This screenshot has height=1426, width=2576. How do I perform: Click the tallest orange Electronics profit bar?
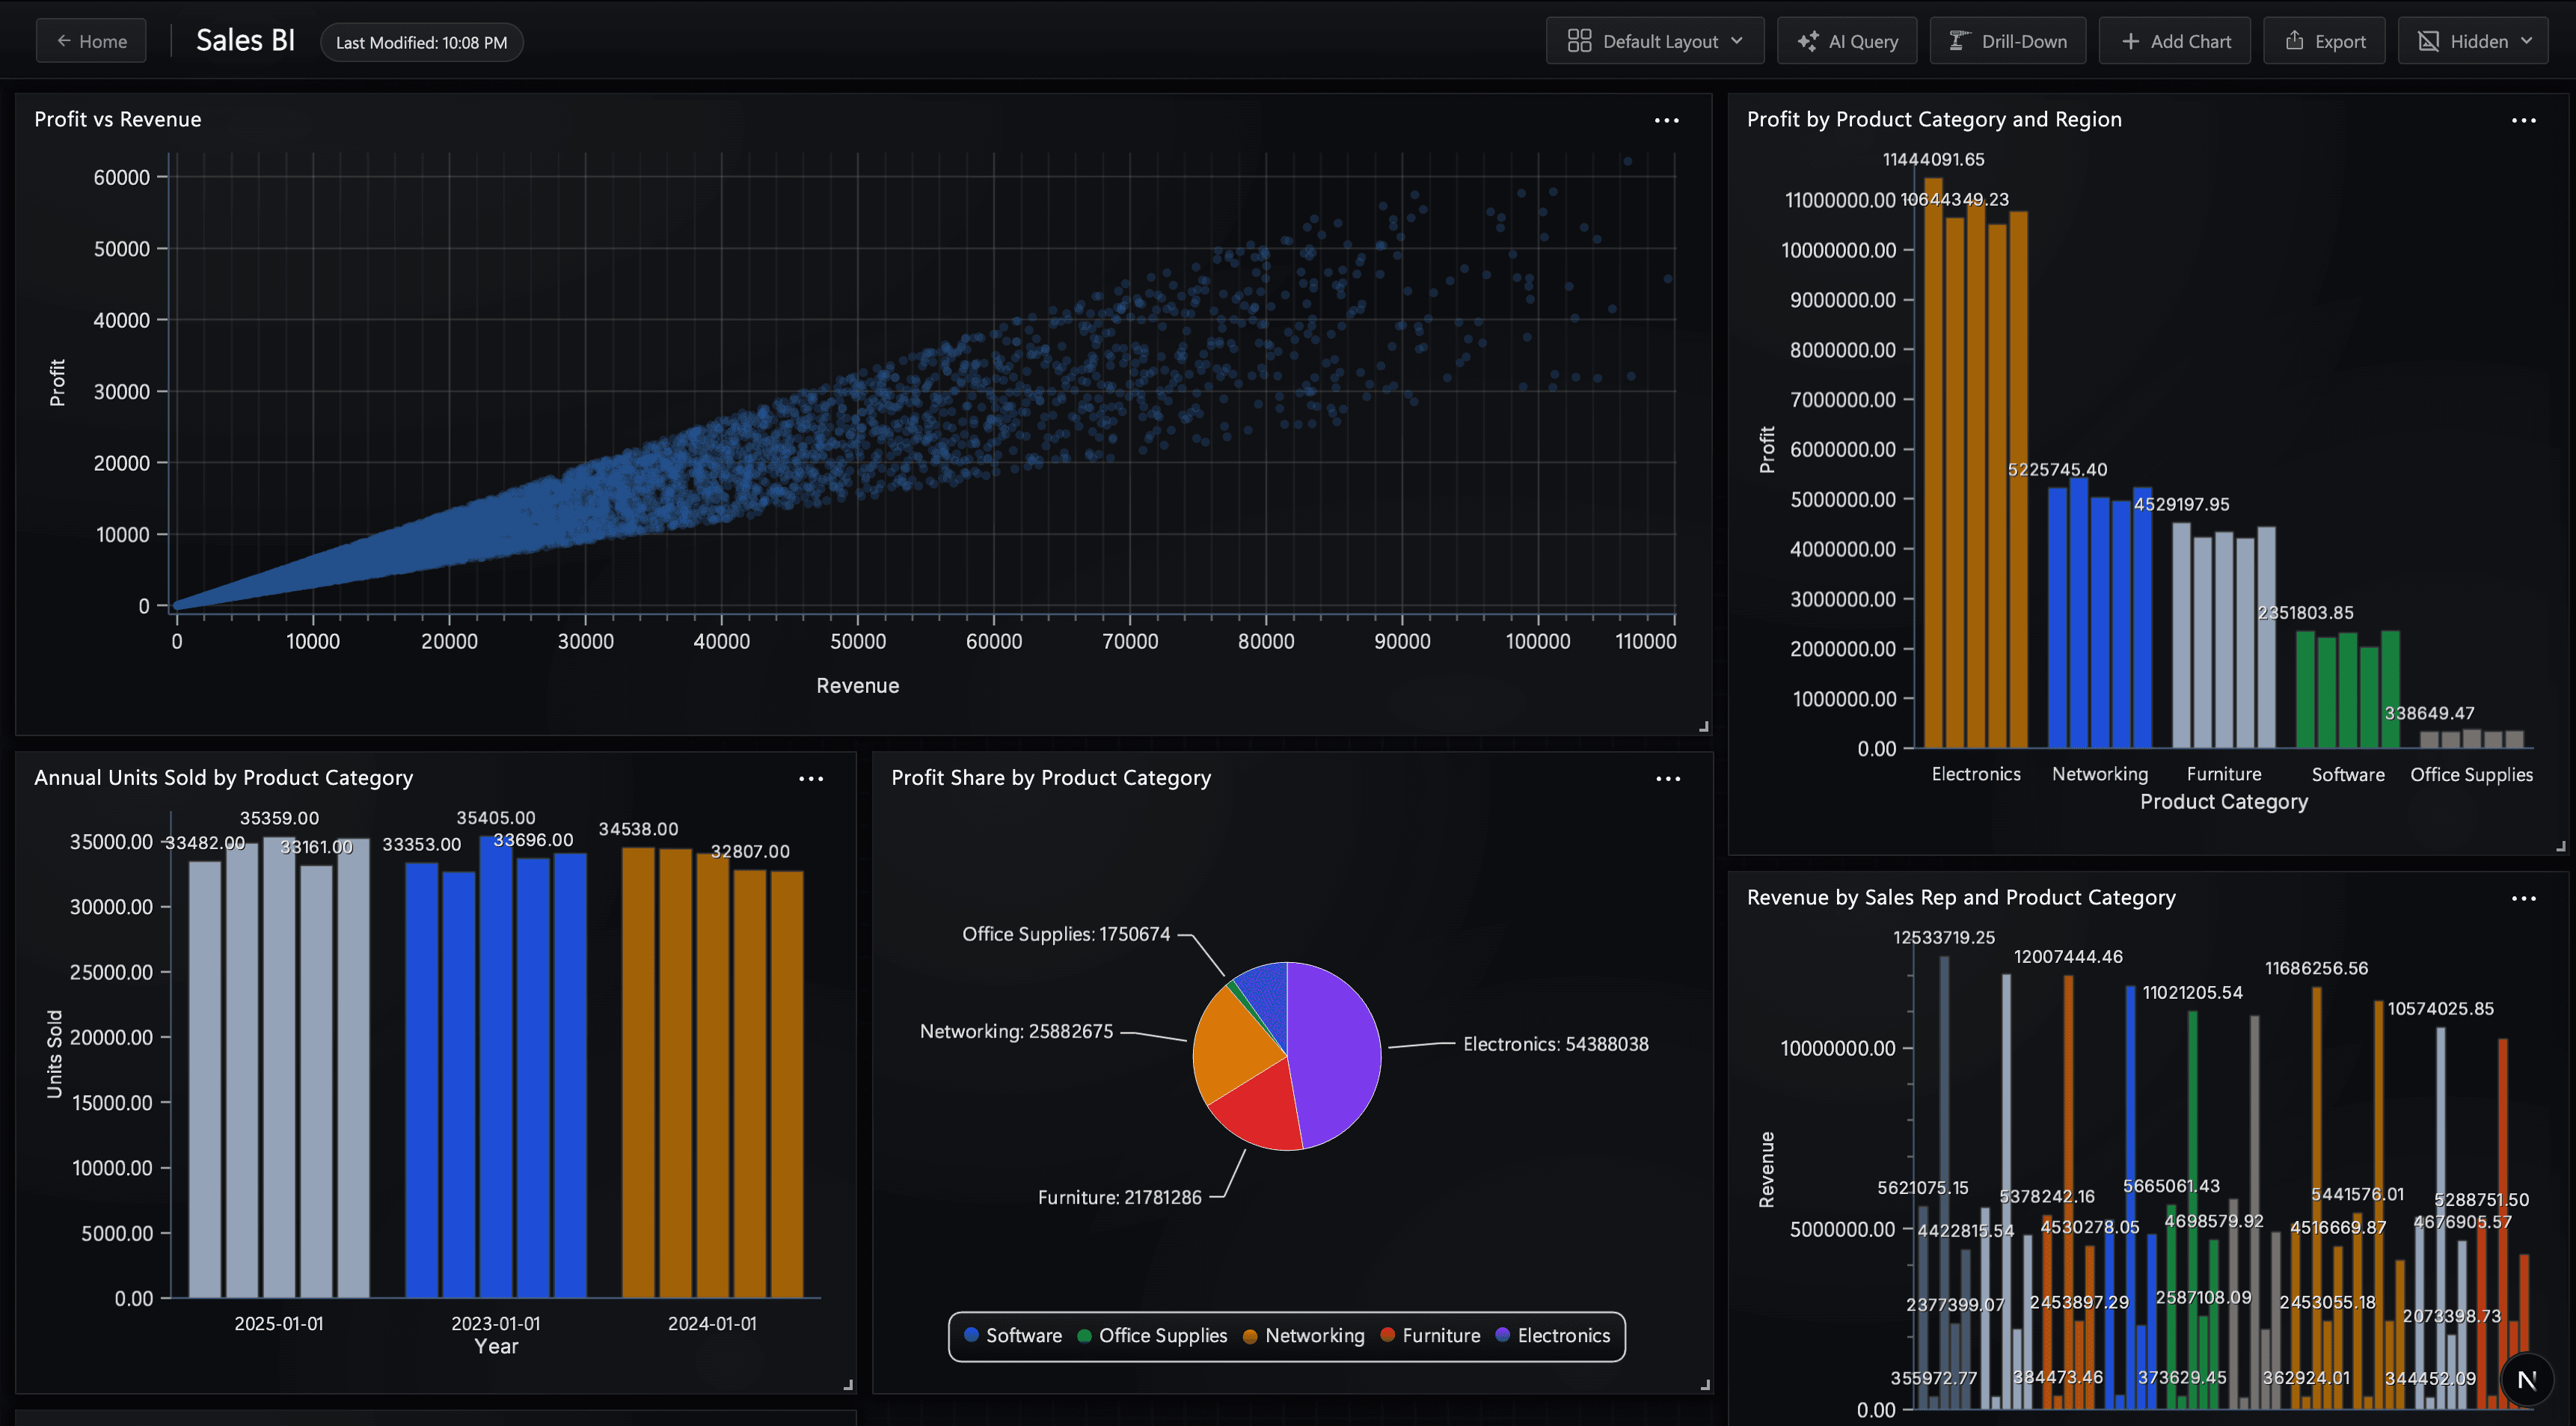click(1933, 463)
